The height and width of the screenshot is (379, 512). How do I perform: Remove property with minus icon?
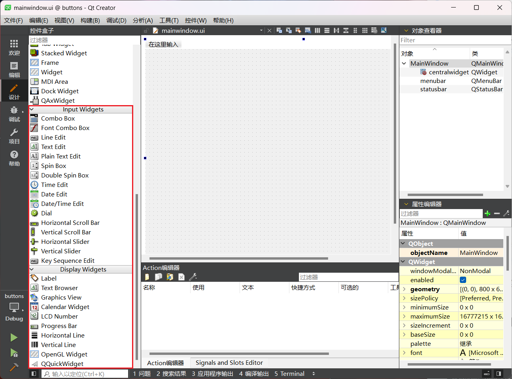point(497,213)
